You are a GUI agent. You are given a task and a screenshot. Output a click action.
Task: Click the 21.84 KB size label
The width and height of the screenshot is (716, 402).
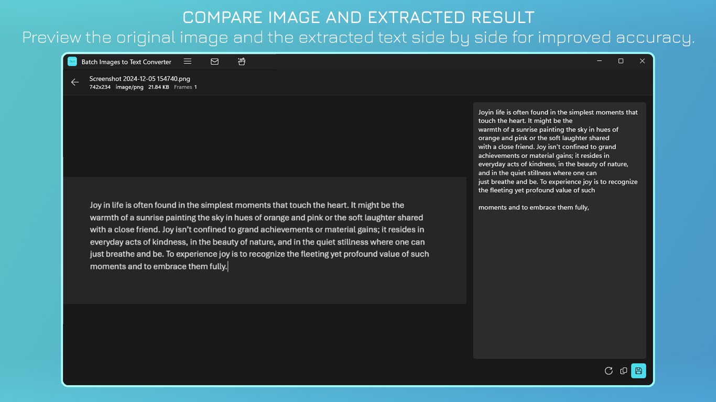[x=159, y=87]
